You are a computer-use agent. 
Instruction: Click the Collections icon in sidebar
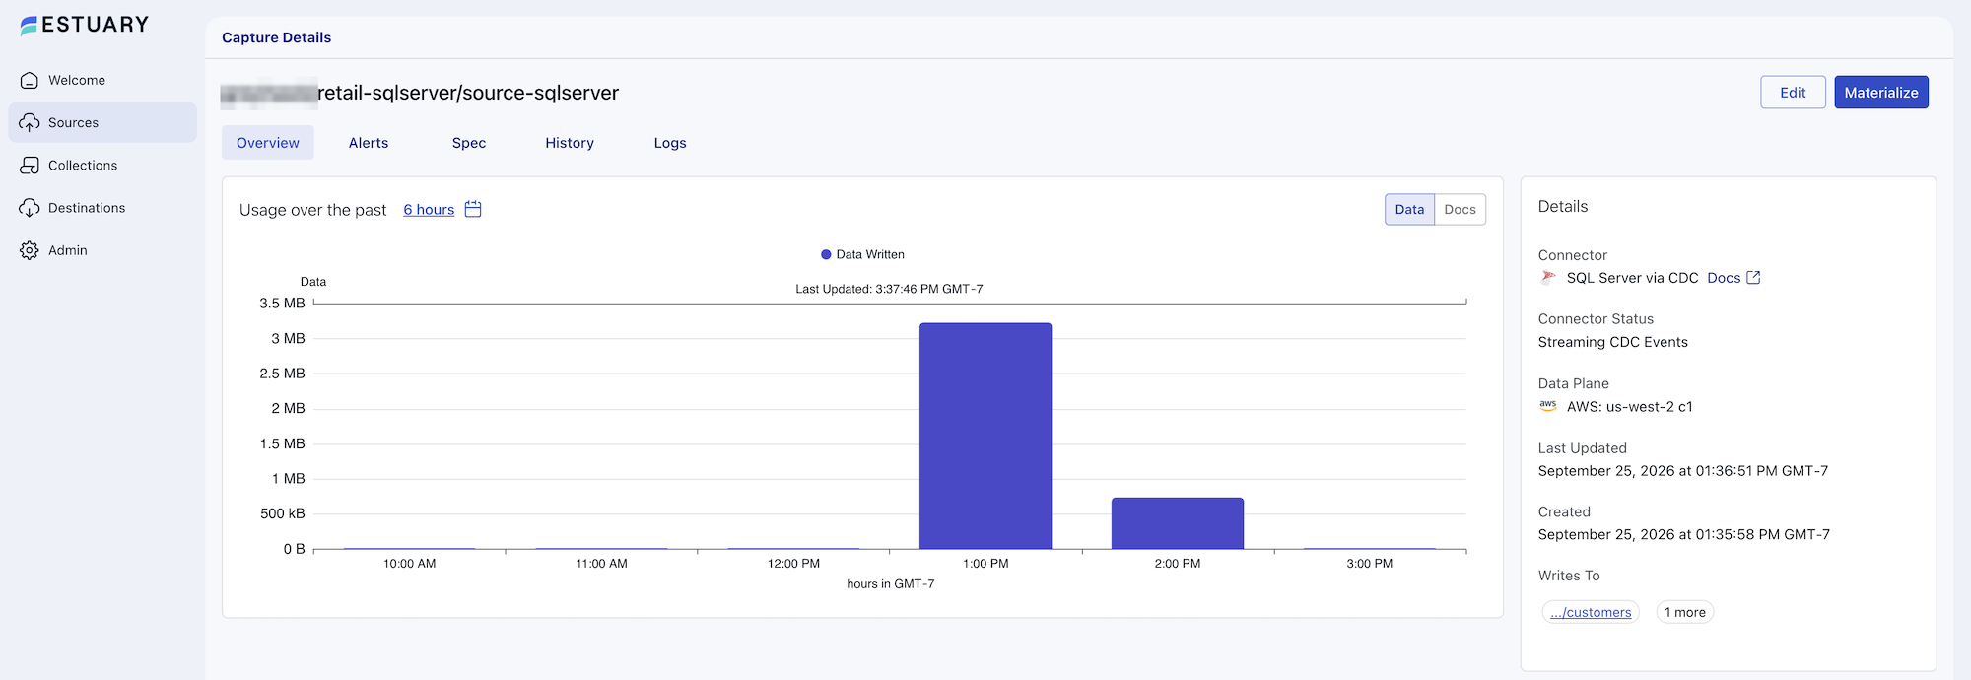pos(30,166)
